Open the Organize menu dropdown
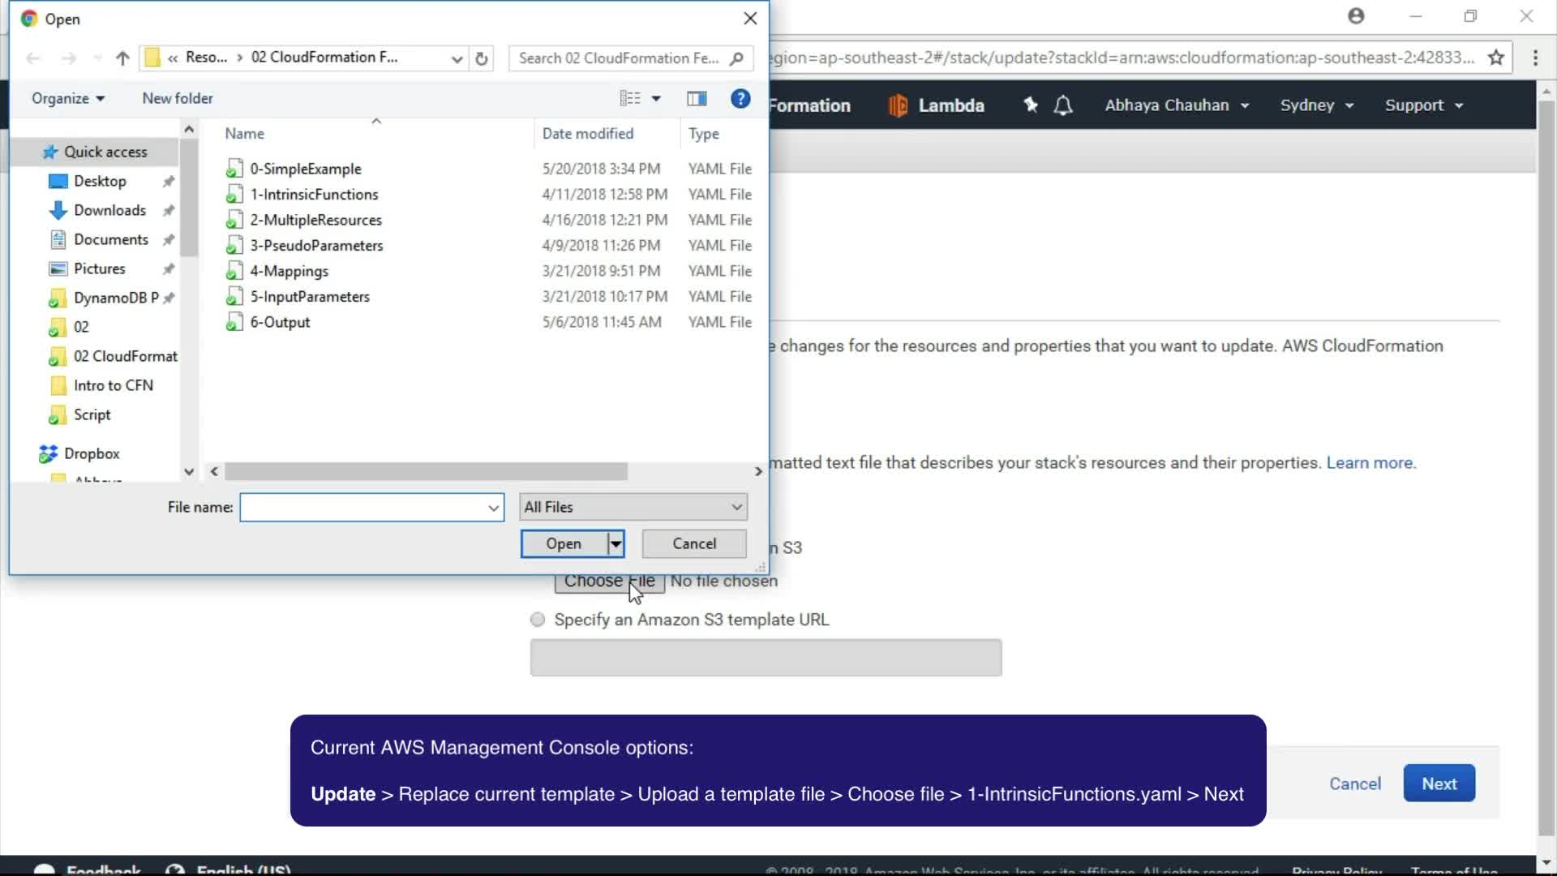The image size is (1557, 876). [68, 98]
